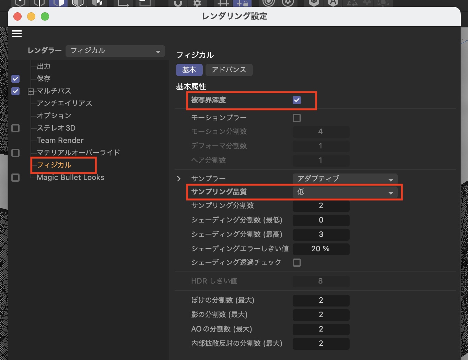
Task: Expand the サンプラー section chevron
Action: (179, 179)
